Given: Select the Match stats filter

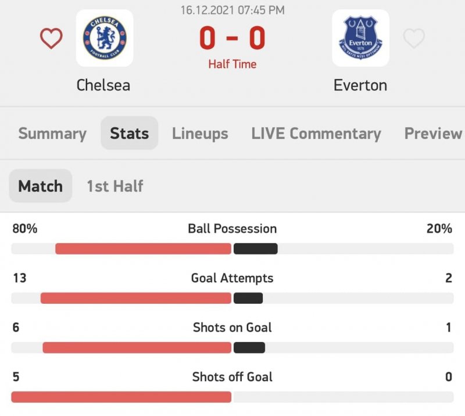Looking at the screenshot, I should (40, 186).
